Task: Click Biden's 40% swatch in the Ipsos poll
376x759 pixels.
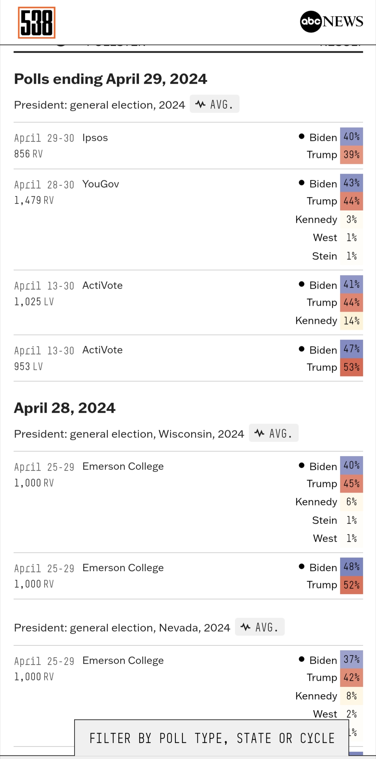Action: (x=352, y=137)
